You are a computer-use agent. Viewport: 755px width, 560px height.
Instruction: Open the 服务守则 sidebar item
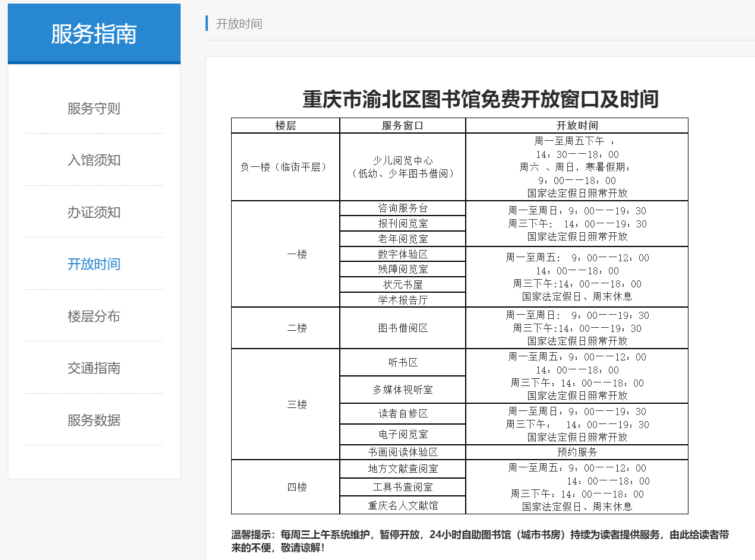pos(94,109)
